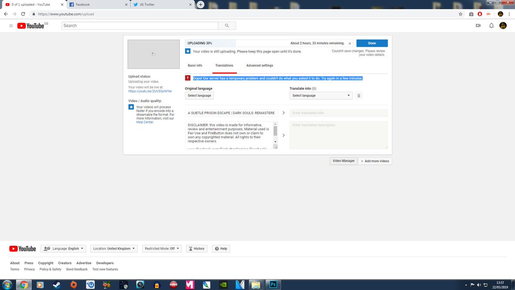This screenshot has width=515, height=290.
Task: Open the youtu.be video link
Action: click(x=150, y=92)
